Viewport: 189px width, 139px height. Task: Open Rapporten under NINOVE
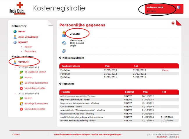click(x=30, y=51)
